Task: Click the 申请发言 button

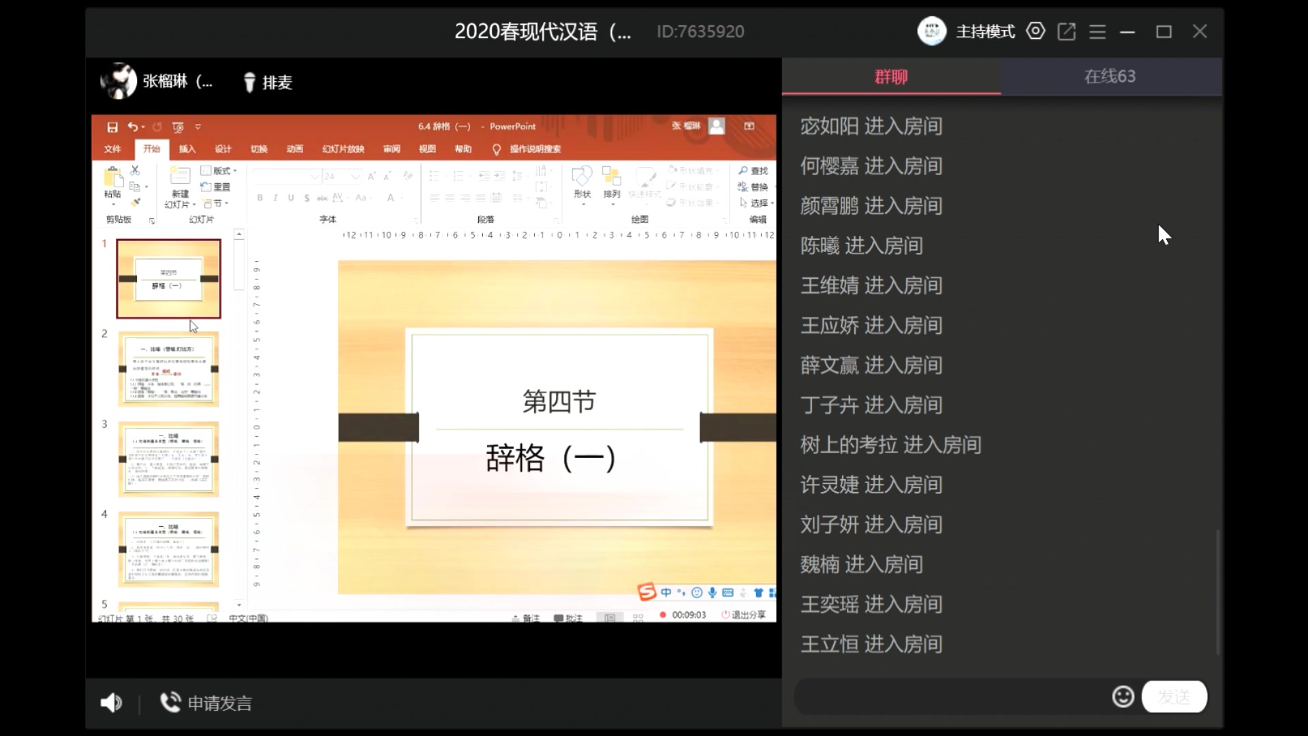Action: point(206,703)
